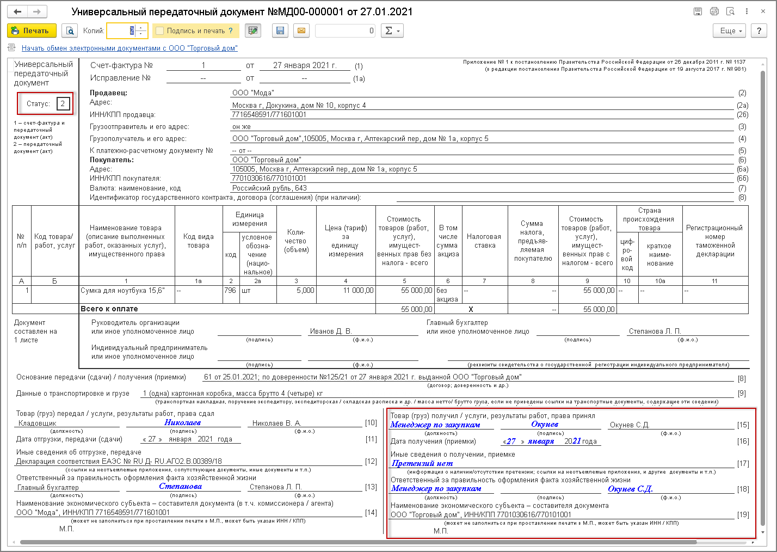
Task: Click the seller ИНН/КПП 7716548591/771601001
Action: [x=269, y=115]
